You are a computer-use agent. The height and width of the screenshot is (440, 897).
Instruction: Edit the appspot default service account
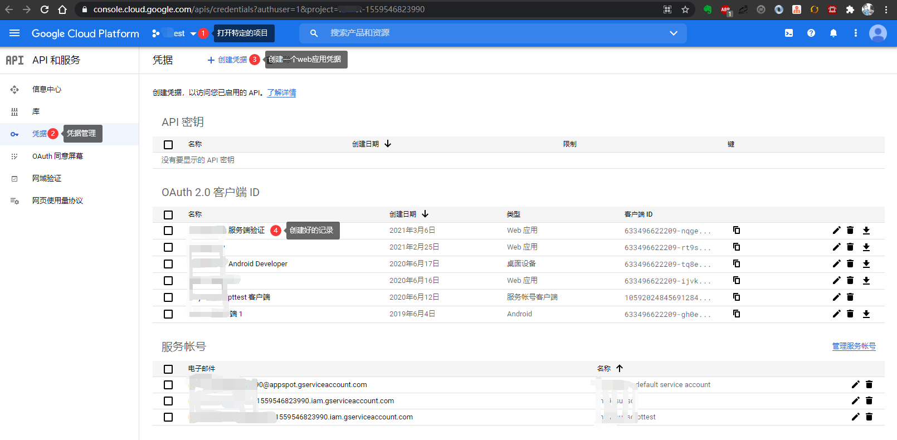click(855, 384)
